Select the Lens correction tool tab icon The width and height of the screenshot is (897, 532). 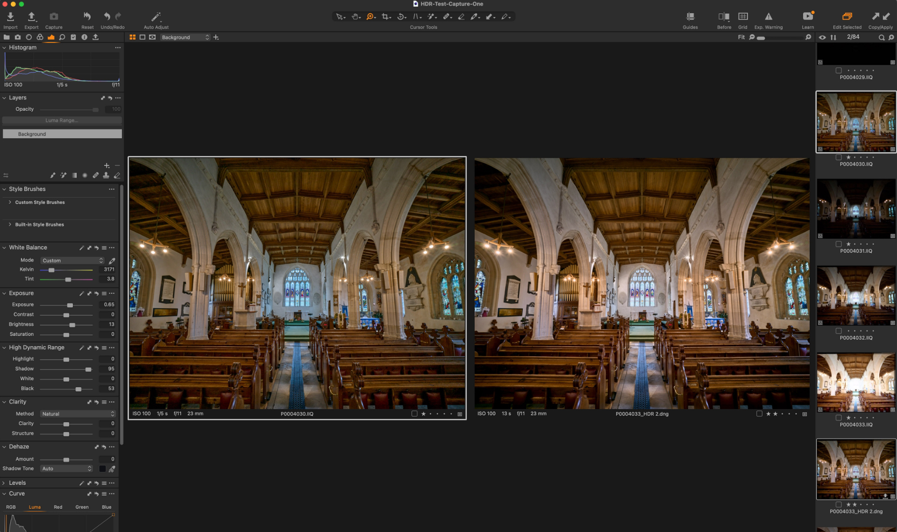click(28, 37)
